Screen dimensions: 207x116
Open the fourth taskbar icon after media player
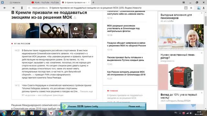coord(42,113)
